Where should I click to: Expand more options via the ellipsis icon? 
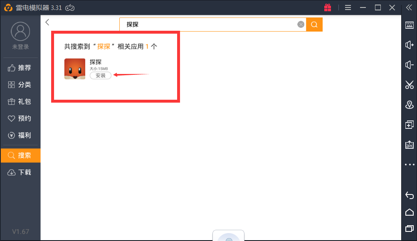tap(409, 164)
